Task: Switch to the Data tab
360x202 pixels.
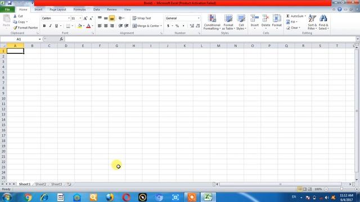Action: 96,10
